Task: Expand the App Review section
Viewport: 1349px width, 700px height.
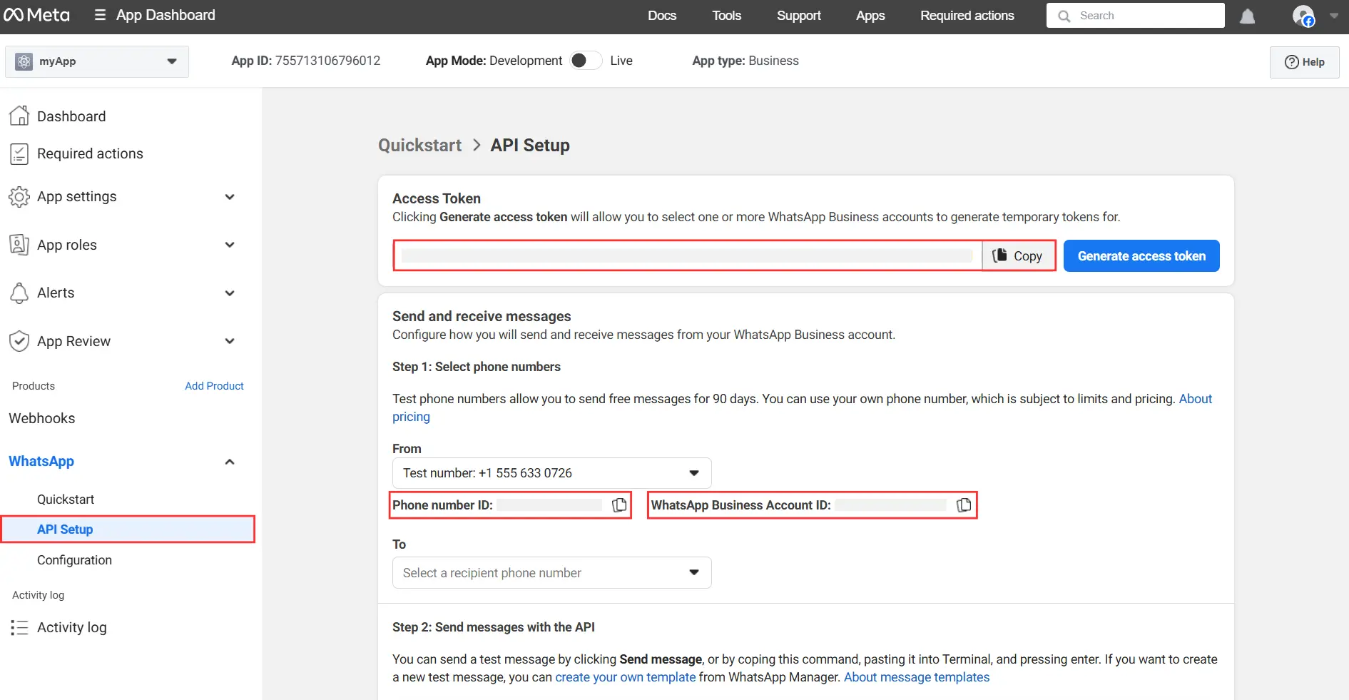Action: coord(230,341)
